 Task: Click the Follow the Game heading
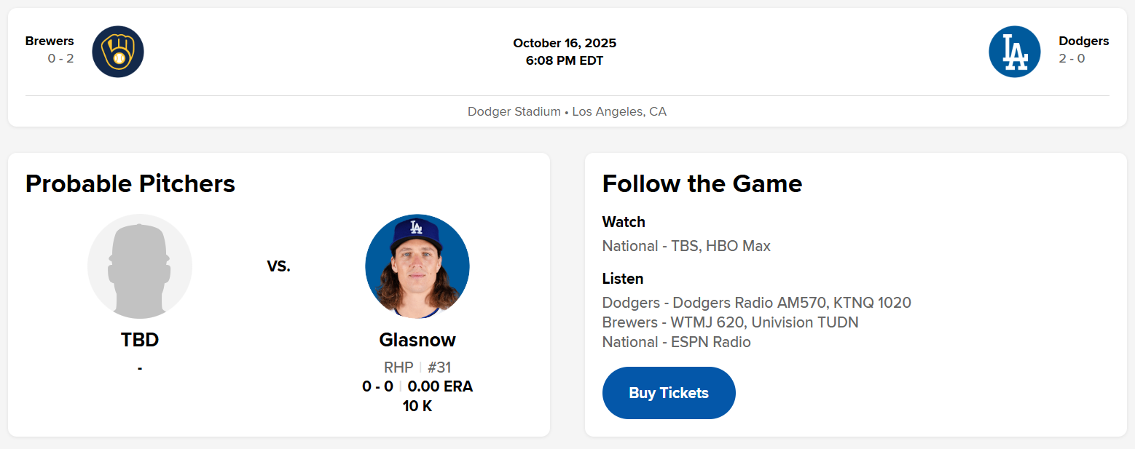click(702, 184)
